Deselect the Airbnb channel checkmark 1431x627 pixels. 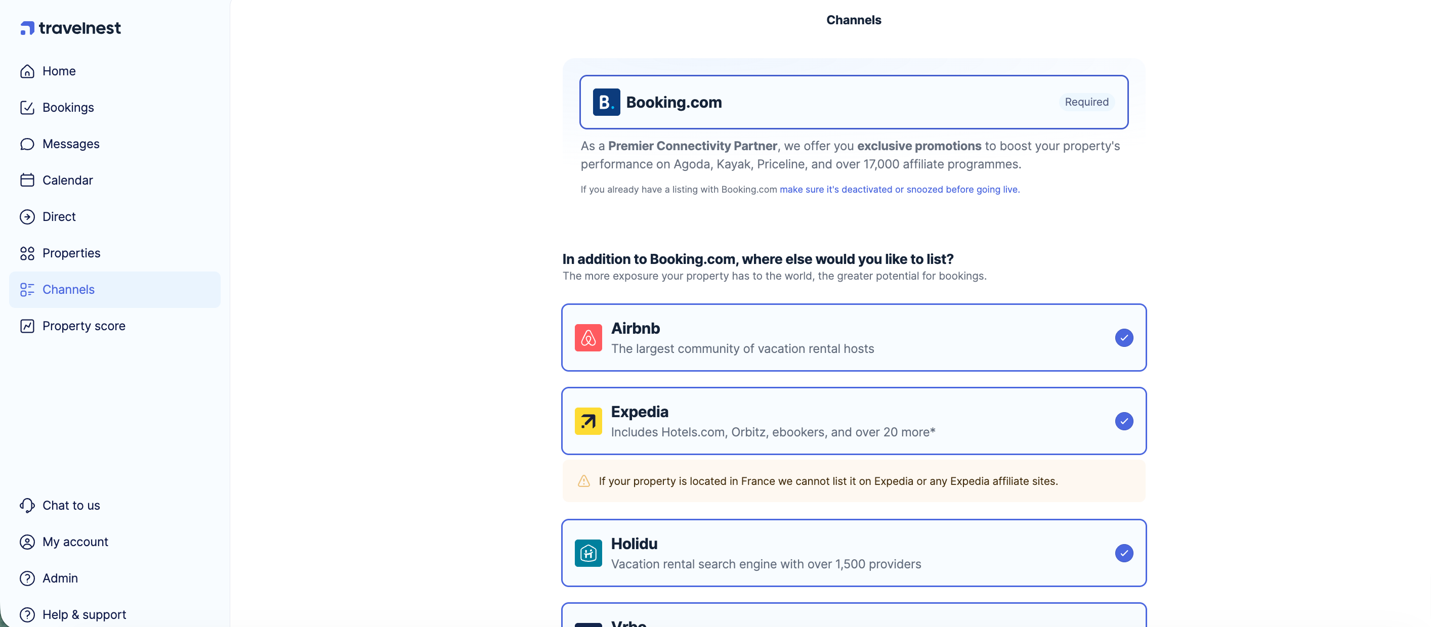coord(1124,337)
